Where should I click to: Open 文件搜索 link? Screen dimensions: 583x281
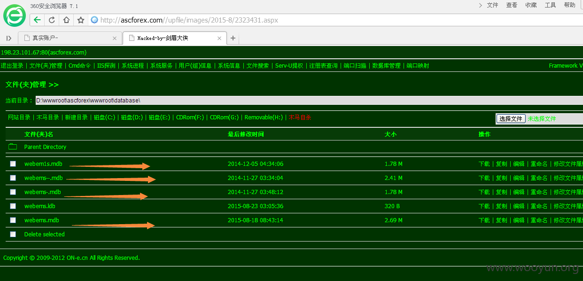tap(258, 66)
